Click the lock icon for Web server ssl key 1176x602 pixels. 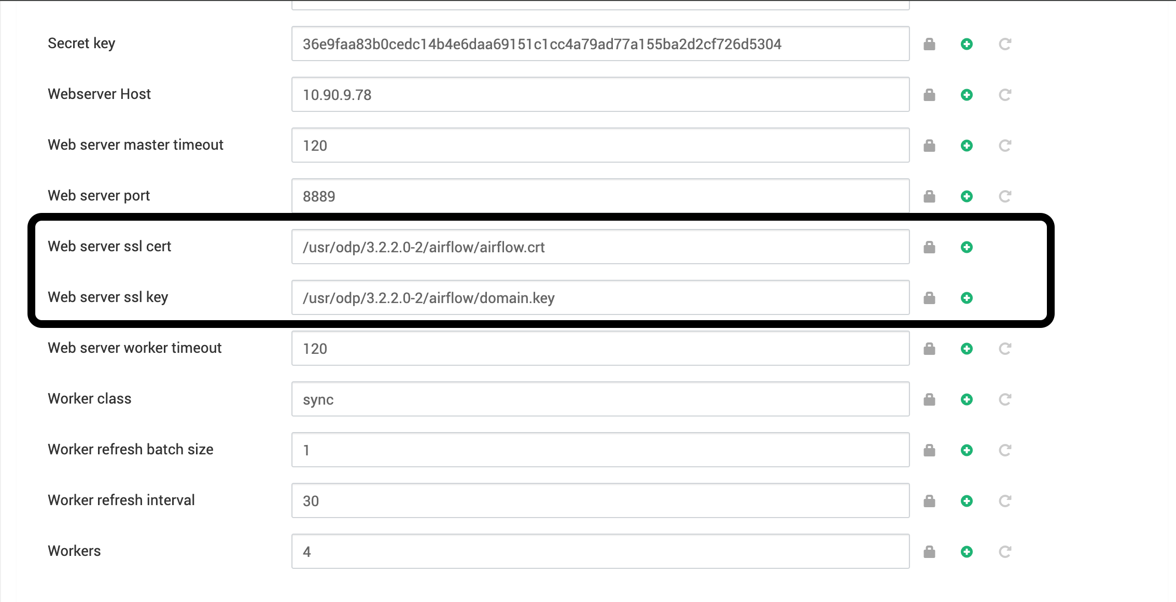coord(929,298)
